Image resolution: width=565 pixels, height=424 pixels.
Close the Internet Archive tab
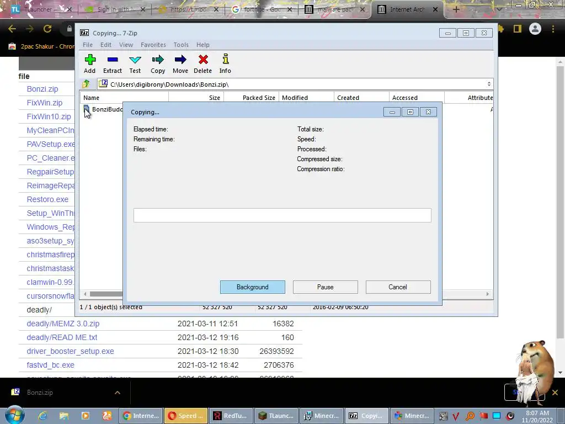pos(435,9)
